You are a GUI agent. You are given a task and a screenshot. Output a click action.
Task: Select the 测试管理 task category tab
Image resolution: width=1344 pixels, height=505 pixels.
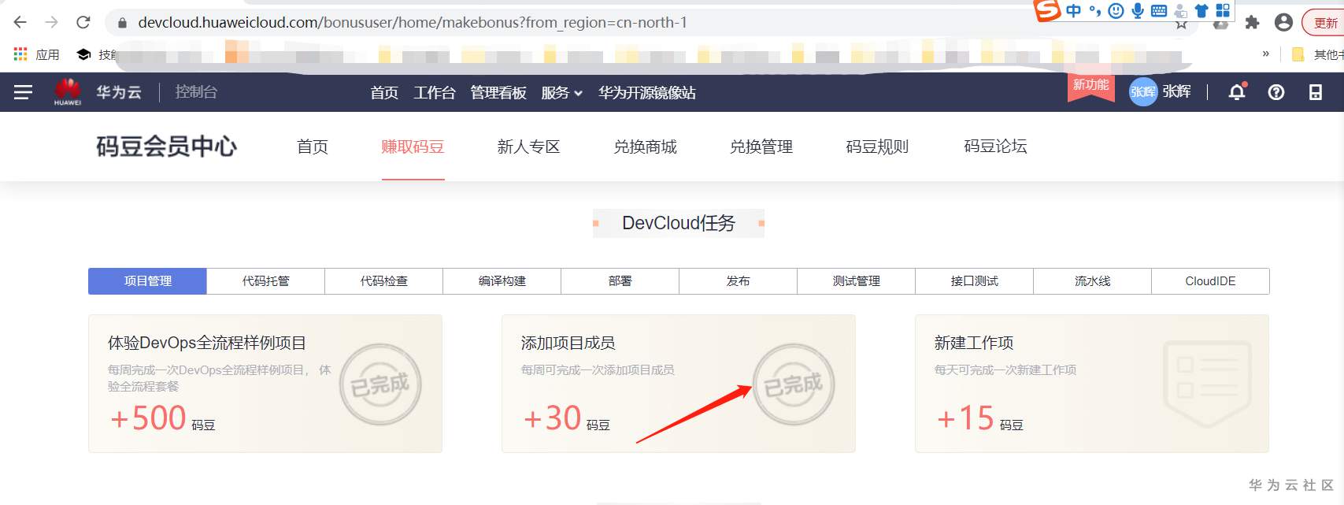857,281
